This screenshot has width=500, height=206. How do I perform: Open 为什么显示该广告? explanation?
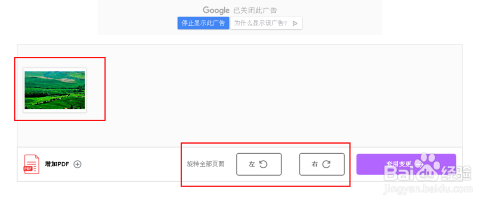pyautogui.click(x=266, y=23)
